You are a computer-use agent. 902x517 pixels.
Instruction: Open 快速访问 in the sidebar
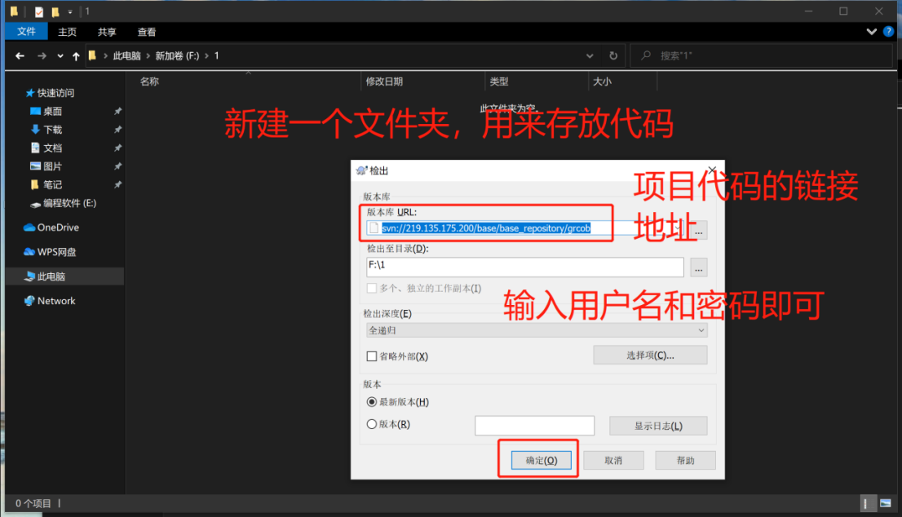[x=55, y=93]
